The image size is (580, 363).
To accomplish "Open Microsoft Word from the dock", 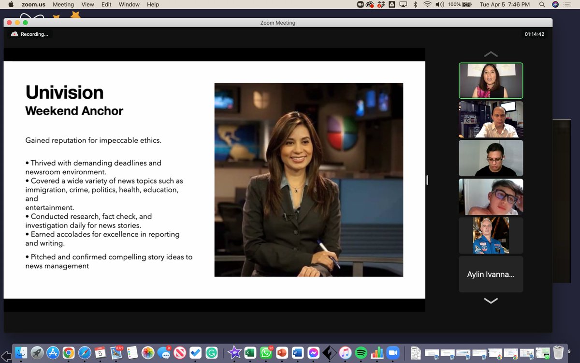I will click(x=297, y=353).
